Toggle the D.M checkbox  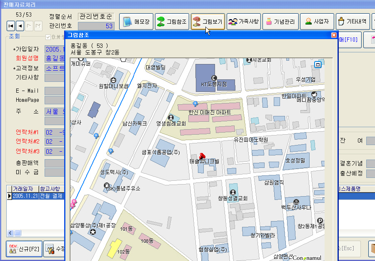(x=48, y=37)
